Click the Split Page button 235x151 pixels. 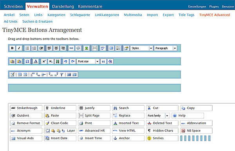point(94,115)
